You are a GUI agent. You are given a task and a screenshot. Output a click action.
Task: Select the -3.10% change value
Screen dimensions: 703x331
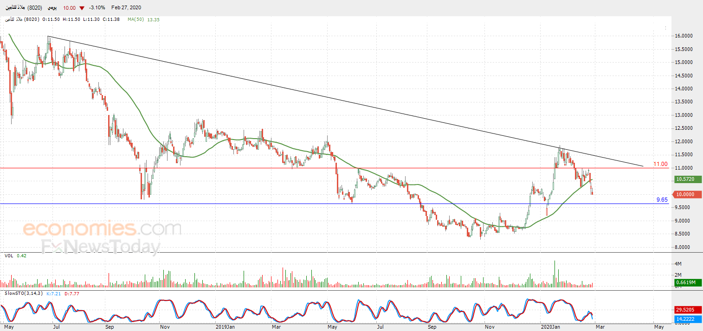point(97,8)
